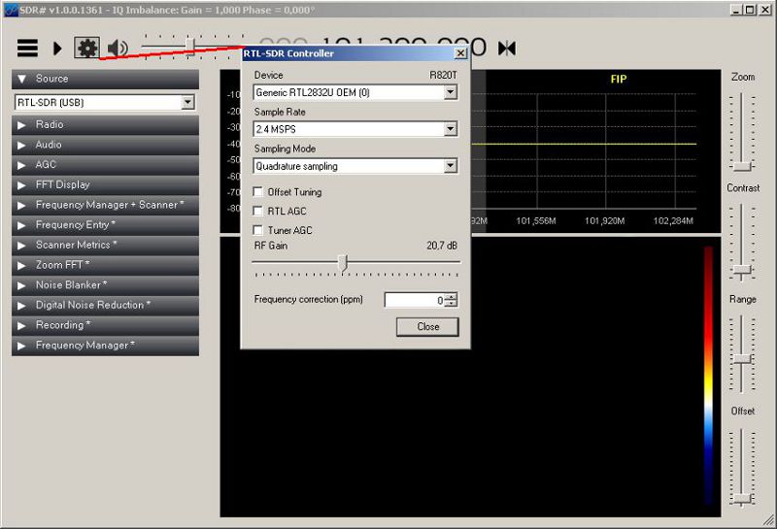Enable the Tuner AGC checkbox

[257, 230]
